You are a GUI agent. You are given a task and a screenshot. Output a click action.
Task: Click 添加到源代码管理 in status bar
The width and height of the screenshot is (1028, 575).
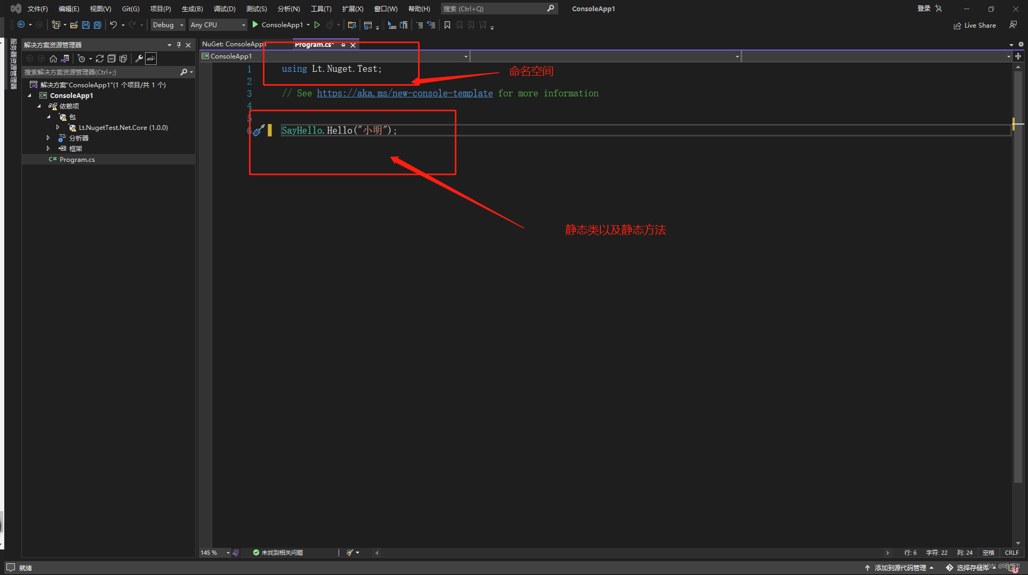(x=900, y=568)
